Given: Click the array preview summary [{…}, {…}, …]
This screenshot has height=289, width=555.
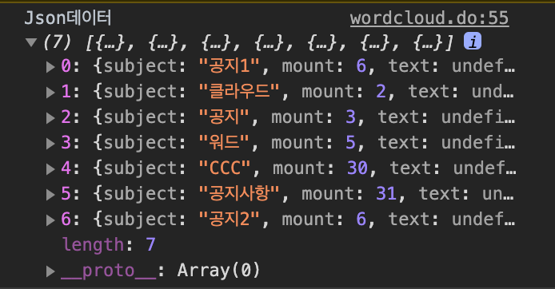Looking at the screenshot, I should pos(270,43).
